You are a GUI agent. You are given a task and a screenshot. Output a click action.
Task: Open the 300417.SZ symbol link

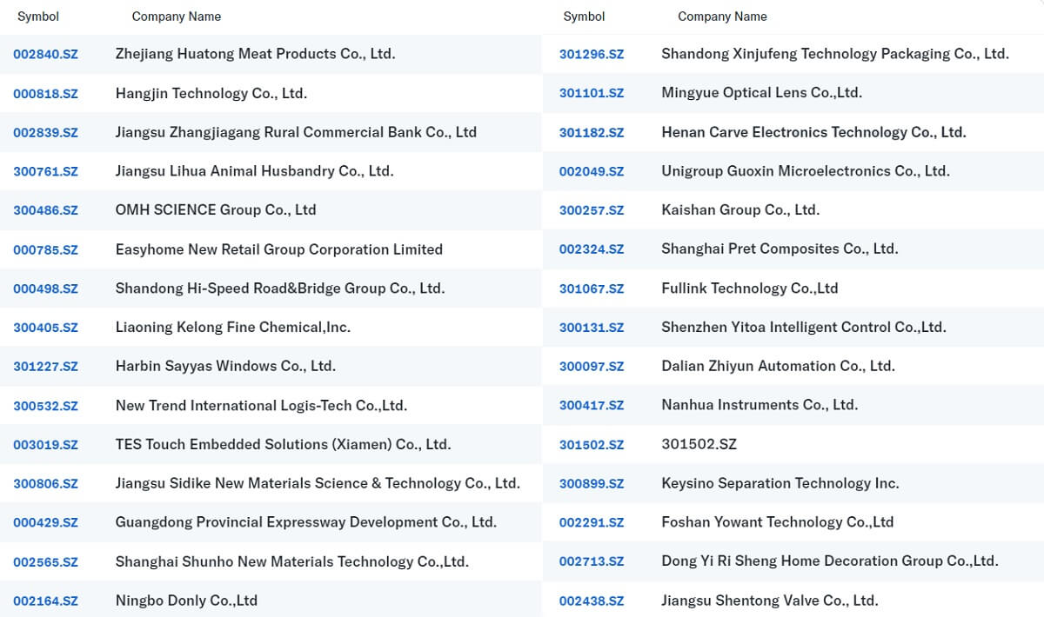click(592, 406)
